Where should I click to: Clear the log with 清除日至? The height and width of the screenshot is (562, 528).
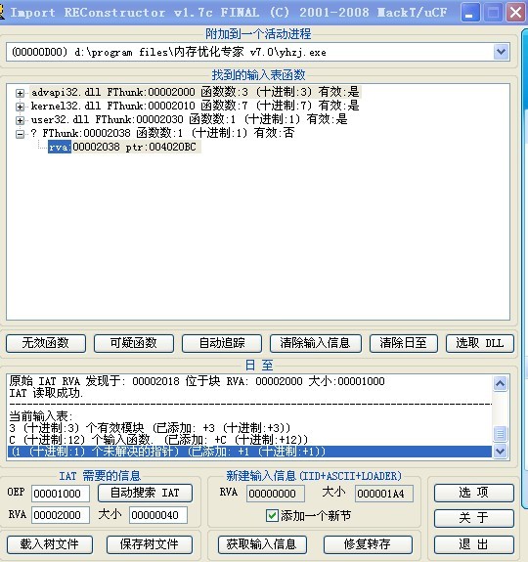tap(403, 343)
